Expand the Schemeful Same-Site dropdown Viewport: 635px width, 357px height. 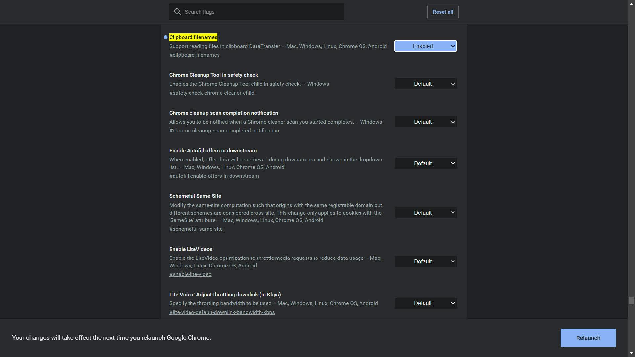coord(425,213)
